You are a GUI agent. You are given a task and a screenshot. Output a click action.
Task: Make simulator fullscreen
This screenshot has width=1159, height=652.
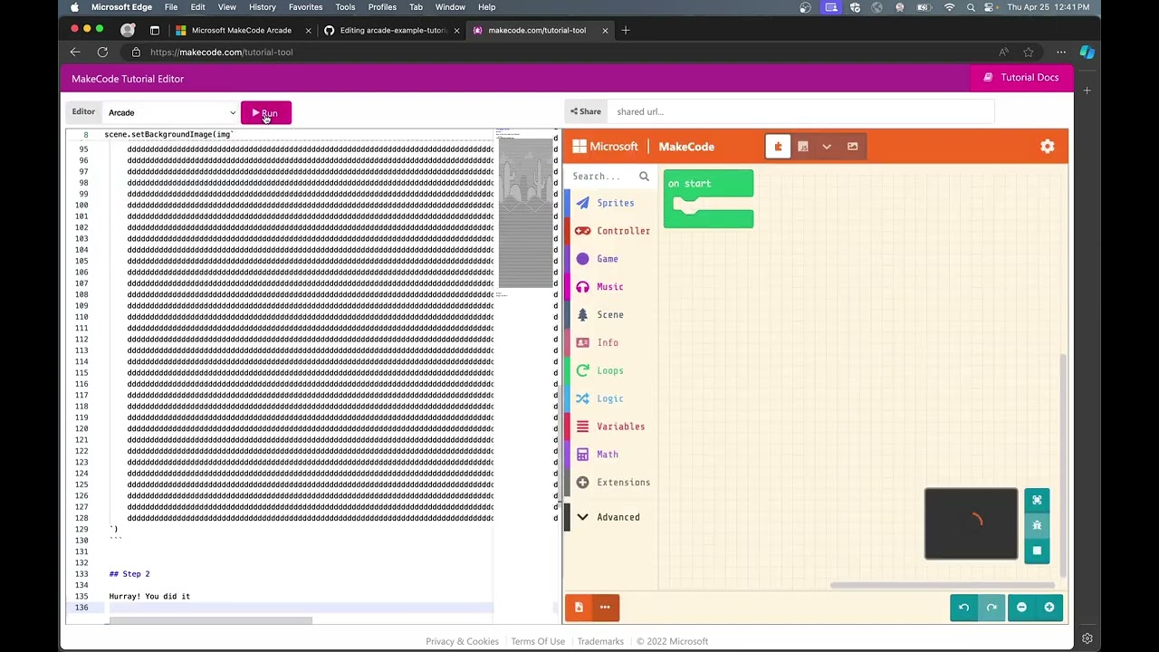tap(1037, 500)
